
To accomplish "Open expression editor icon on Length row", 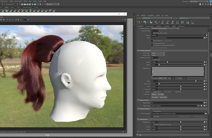I will (x=204, y=62).
